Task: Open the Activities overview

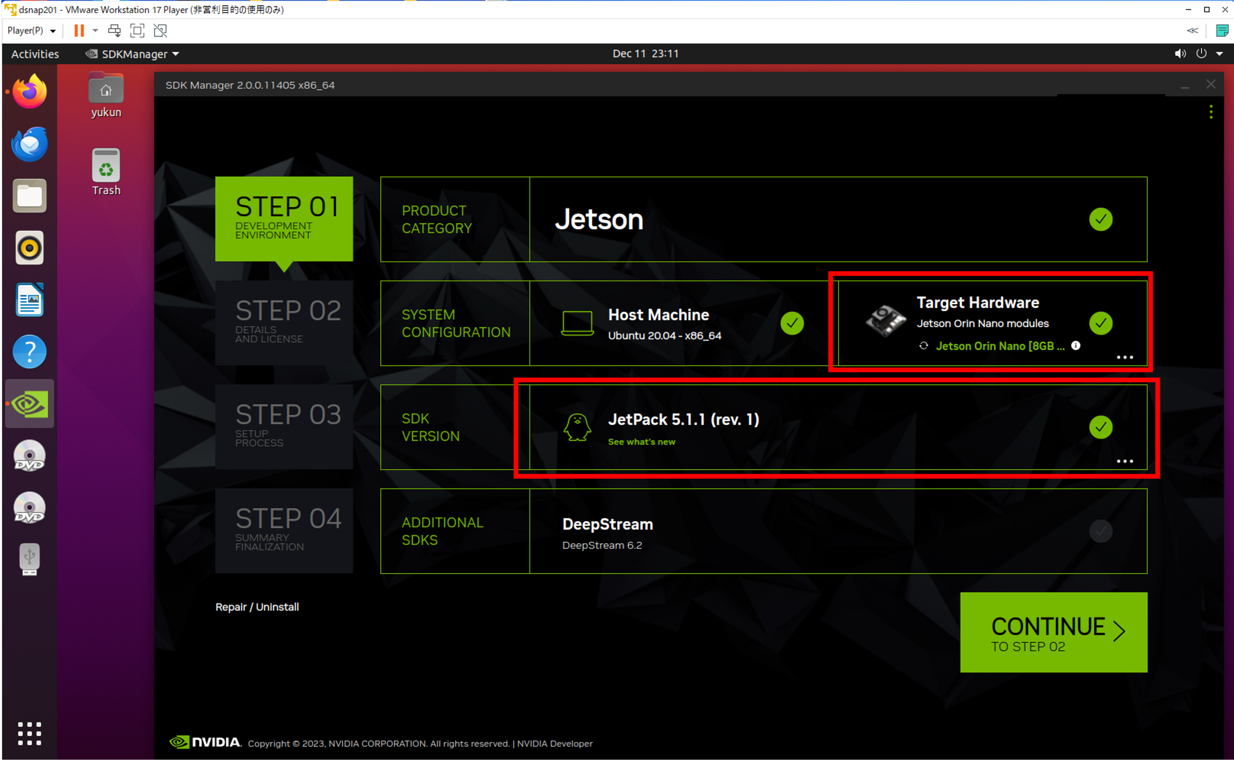Action: click(x=35, y=54)
